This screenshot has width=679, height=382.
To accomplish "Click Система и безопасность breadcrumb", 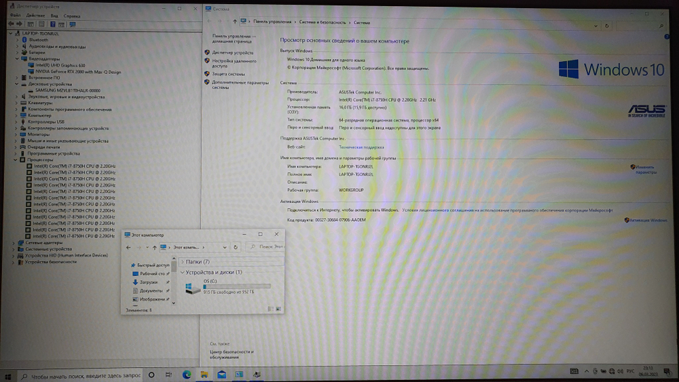I will [x=322, y=22].
